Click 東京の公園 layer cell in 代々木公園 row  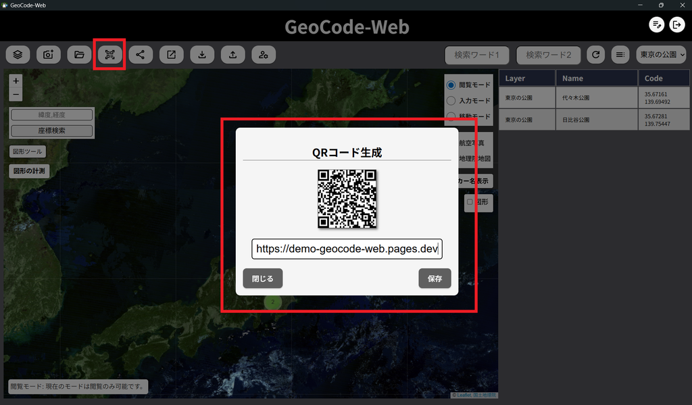point(527,97)
